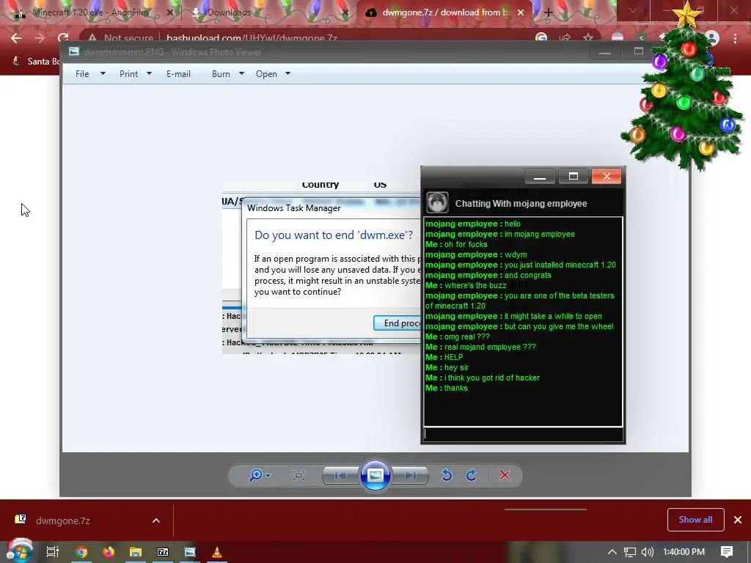Click volume speaker icon in tray

[647, 552]
